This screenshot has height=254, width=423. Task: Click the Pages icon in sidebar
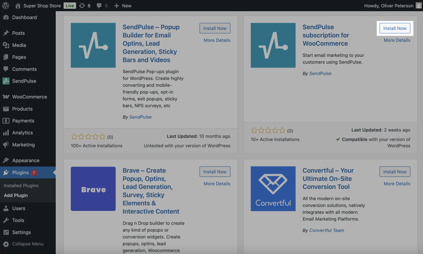(x=6, y=57)
